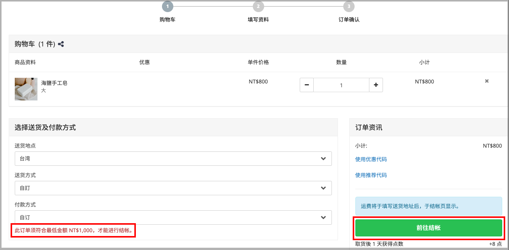This screenshot has height=250, width=509.
Task: Select step 3 订单确认 circle
Action: [349, 6]
